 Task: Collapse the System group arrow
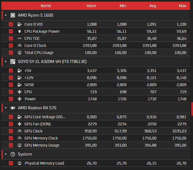tap(6, 154)
